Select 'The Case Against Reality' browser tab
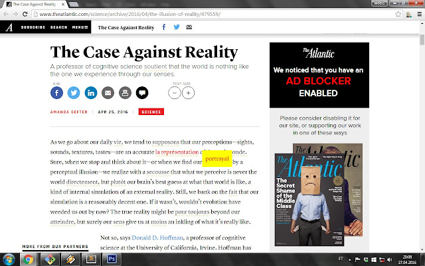This screenshot has width=425, height=266. (x=34, y=5)
